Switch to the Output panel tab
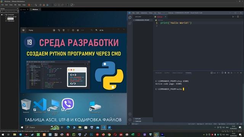This screenshot has height=137, width=244. point(167,73)
